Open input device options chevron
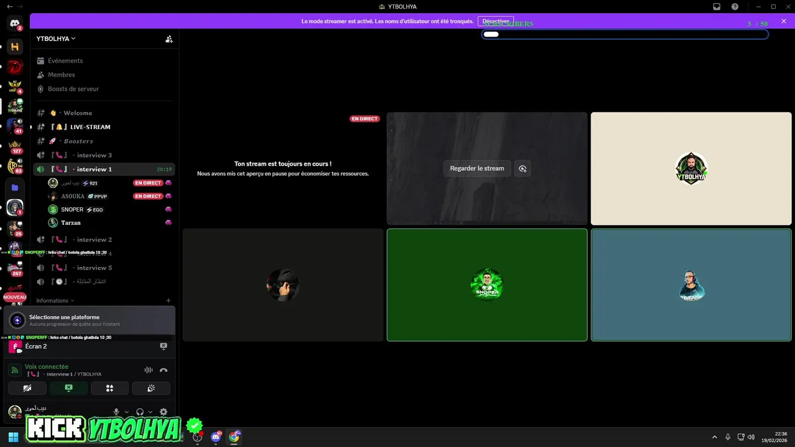The width and height of the screenshot is (795, 447). (127, 412)
